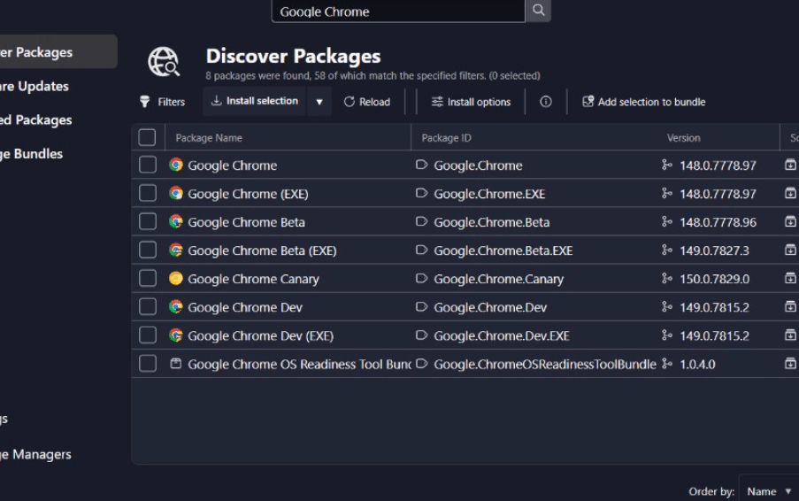Open Install options

coord(471,102)
